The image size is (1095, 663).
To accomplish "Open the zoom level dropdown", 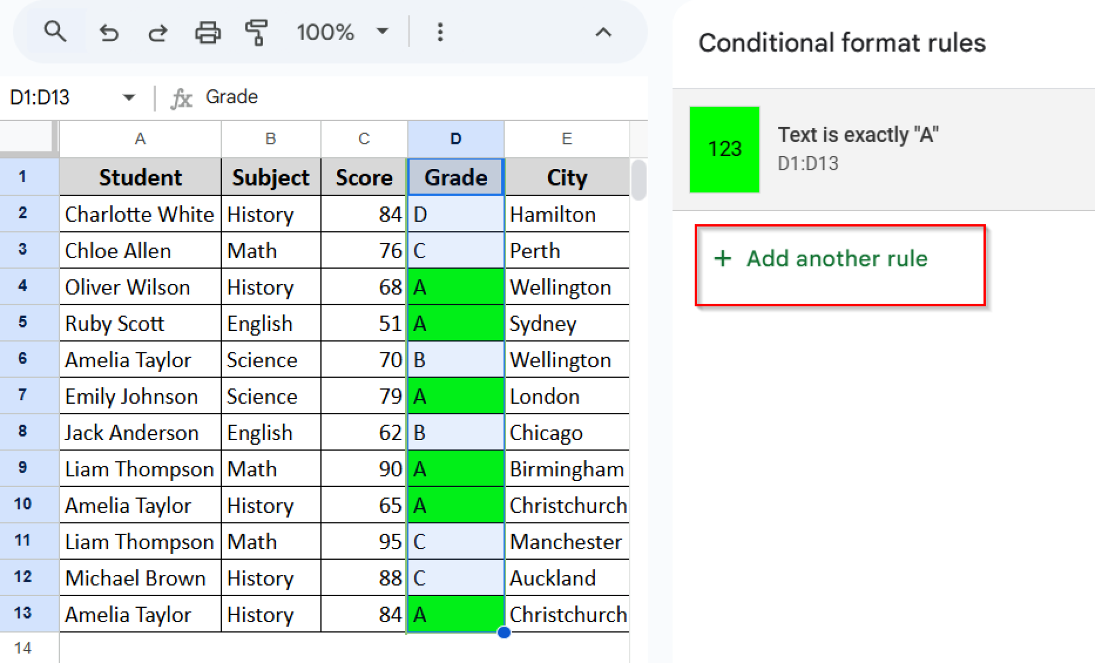I will (x=382, y=32).
